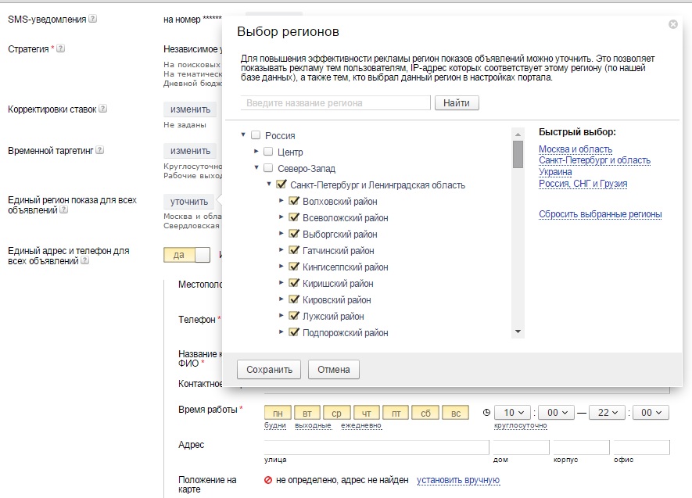Click help icon beside Стратегия label
Screen dimensions: 692x498
coord(61,48)
